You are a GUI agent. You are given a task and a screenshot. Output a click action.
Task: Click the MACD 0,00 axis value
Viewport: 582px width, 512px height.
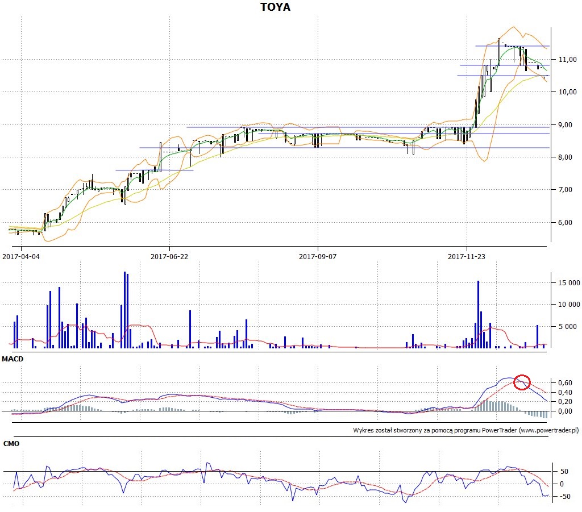point(565,411)
